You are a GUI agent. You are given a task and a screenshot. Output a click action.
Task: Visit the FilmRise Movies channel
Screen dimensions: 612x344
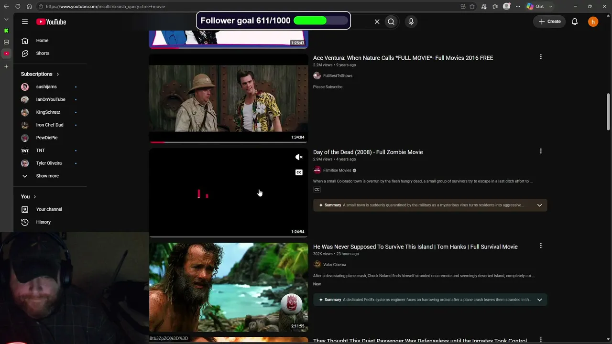click(x=337, y=171)
